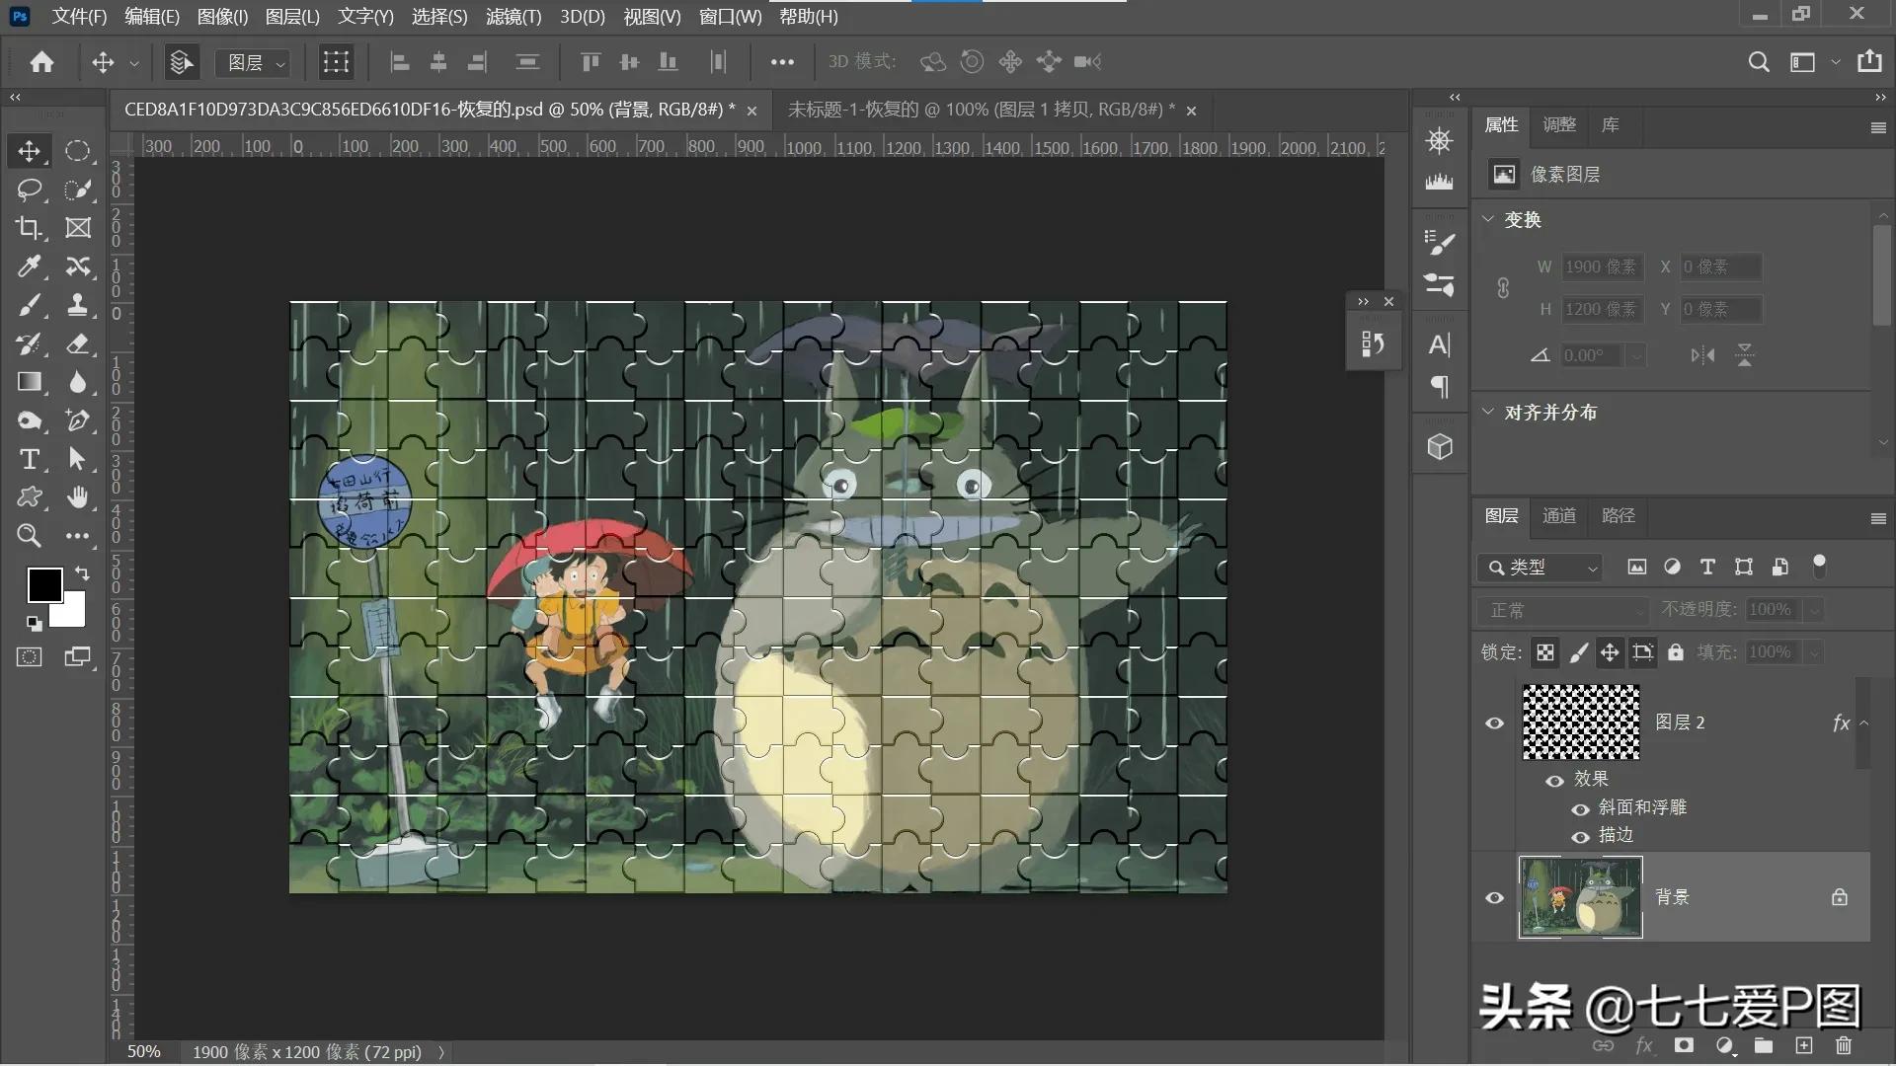Open the Character panel icon
1896x1066 pixels.
click(1440, 344)
